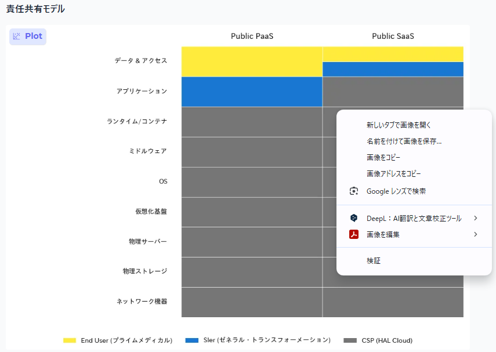
Task: Click gray SaaS ネットワーク機器 cell
Action: [x=393, y=302]
